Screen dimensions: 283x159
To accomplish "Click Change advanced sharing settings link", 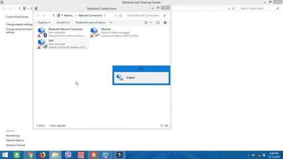I will [19, 30].
